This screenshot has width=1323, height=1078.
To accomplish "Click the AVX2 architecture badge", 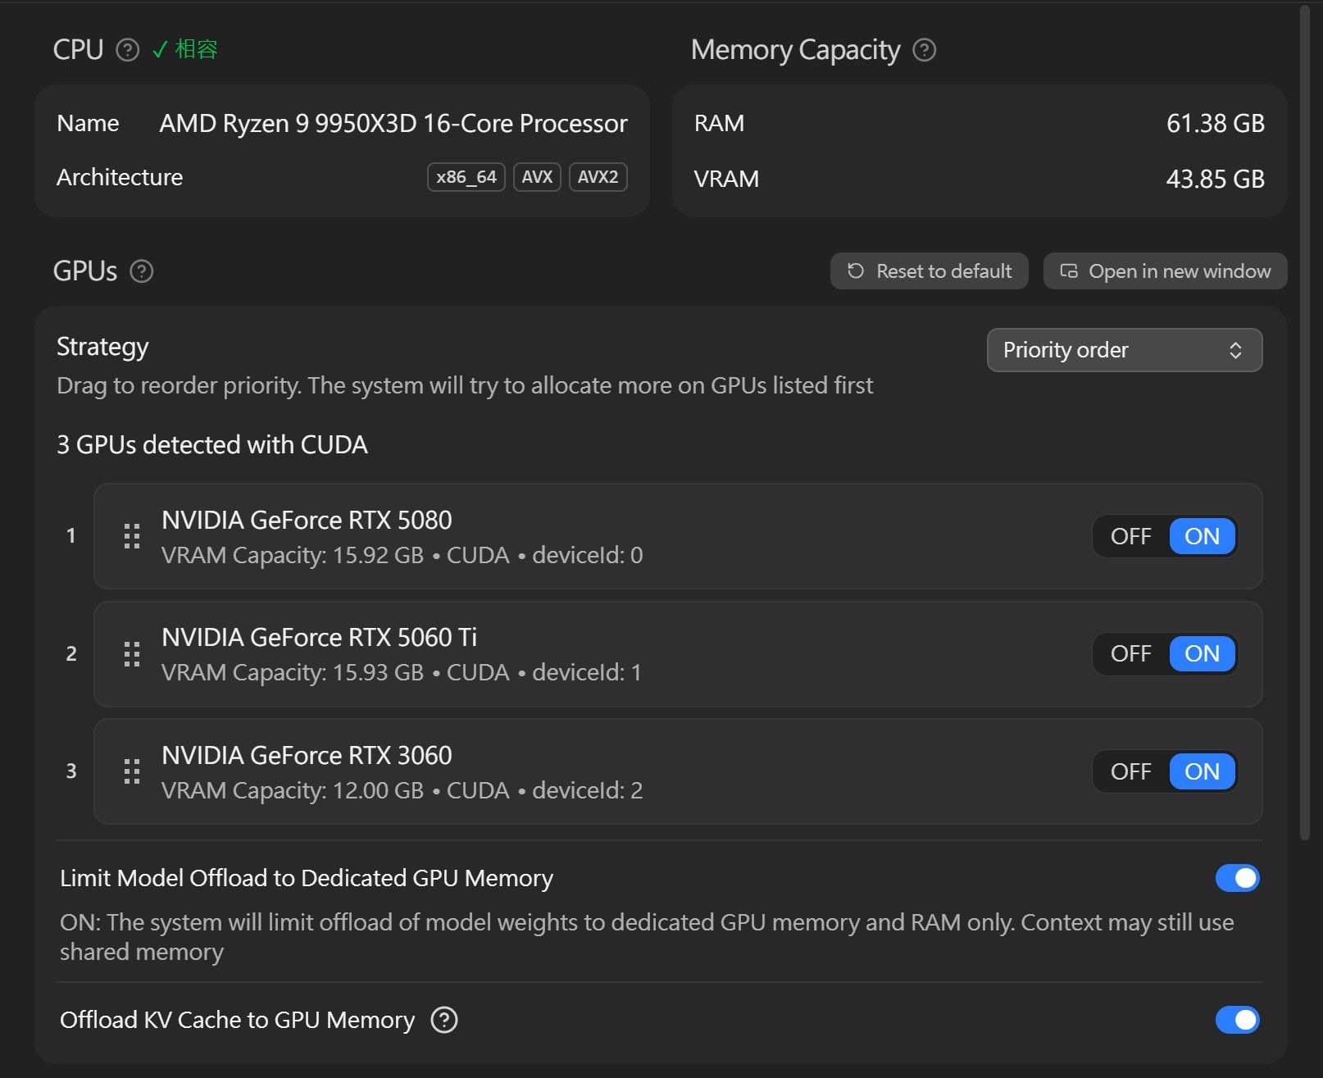I will [x=598, y=177].
